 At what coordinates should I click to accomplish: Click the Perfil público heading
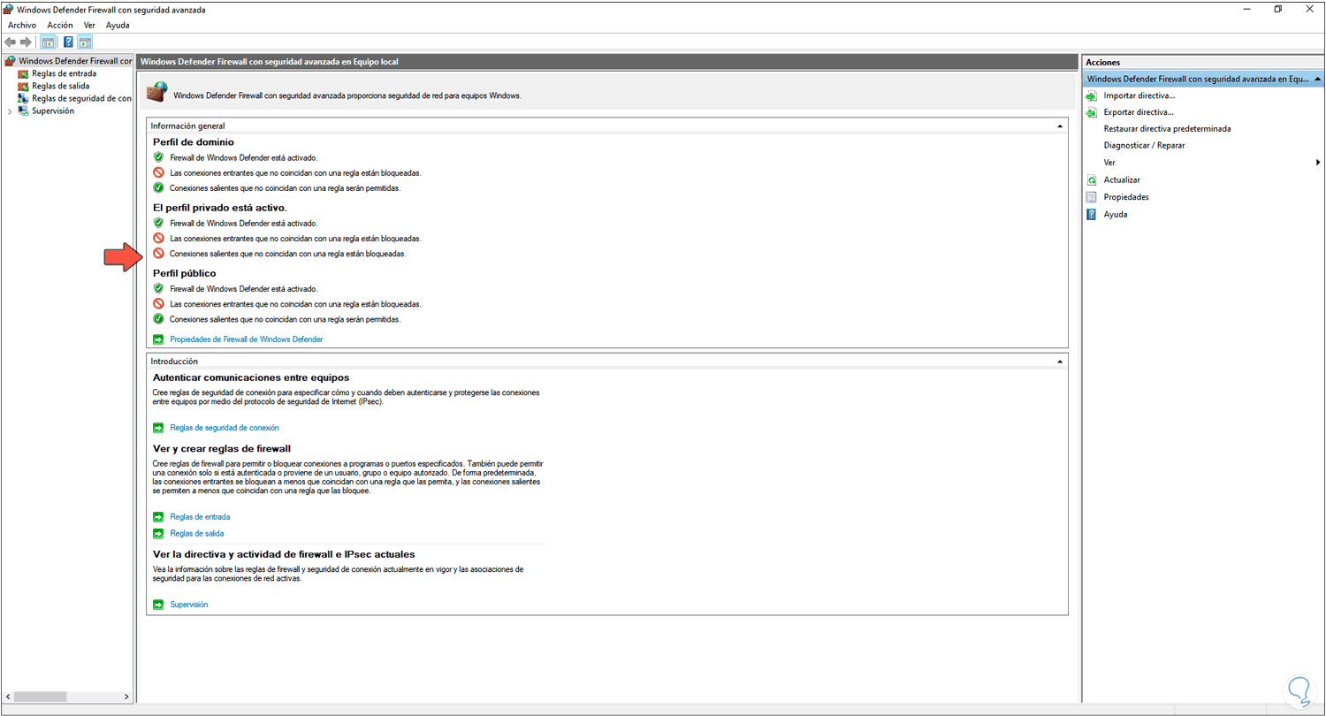coord(185,273)
